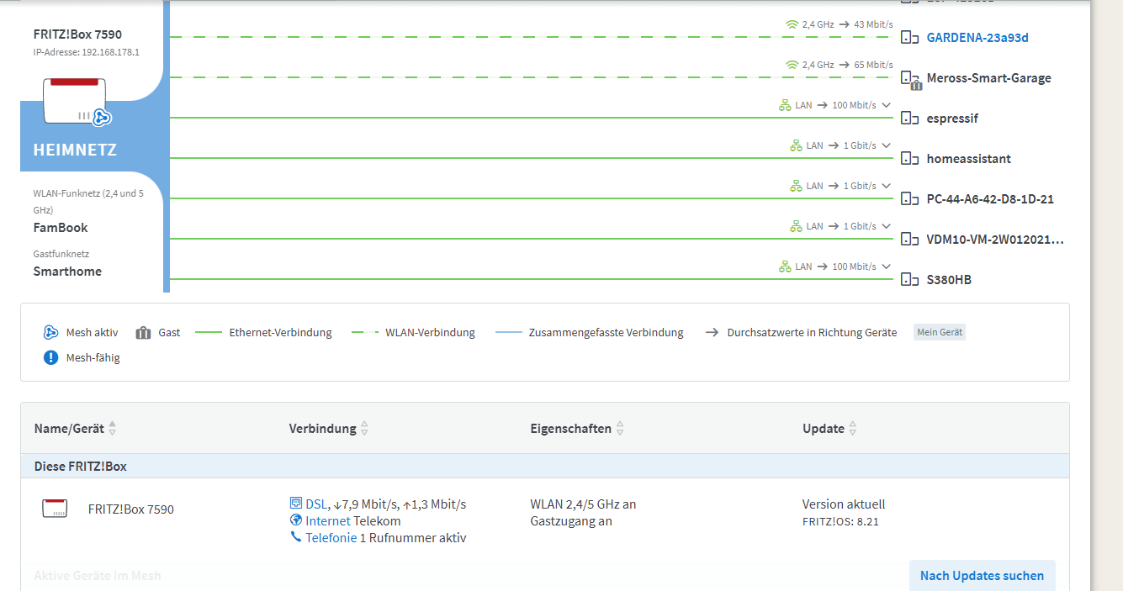Click the Meross-Smart-Garage device icon

pos(909,78)
